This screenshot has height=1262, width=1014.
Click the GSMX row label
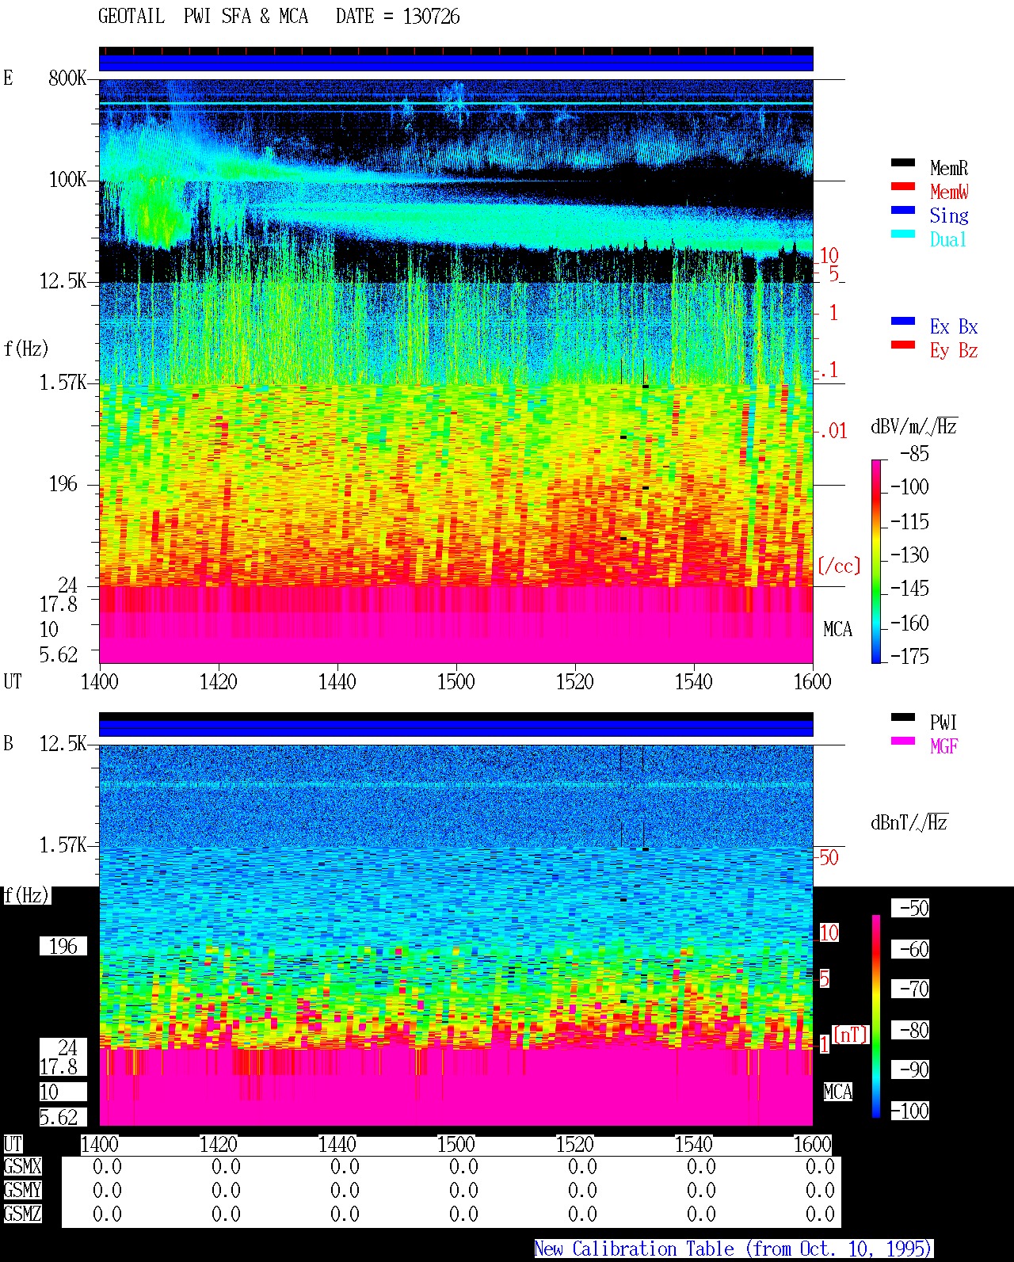point(22,1167)
